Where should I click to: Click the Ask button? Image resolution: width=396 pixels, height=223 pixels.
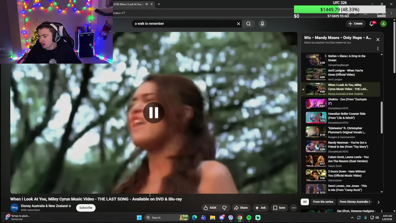pyautogui.click(x=260, y=208)
